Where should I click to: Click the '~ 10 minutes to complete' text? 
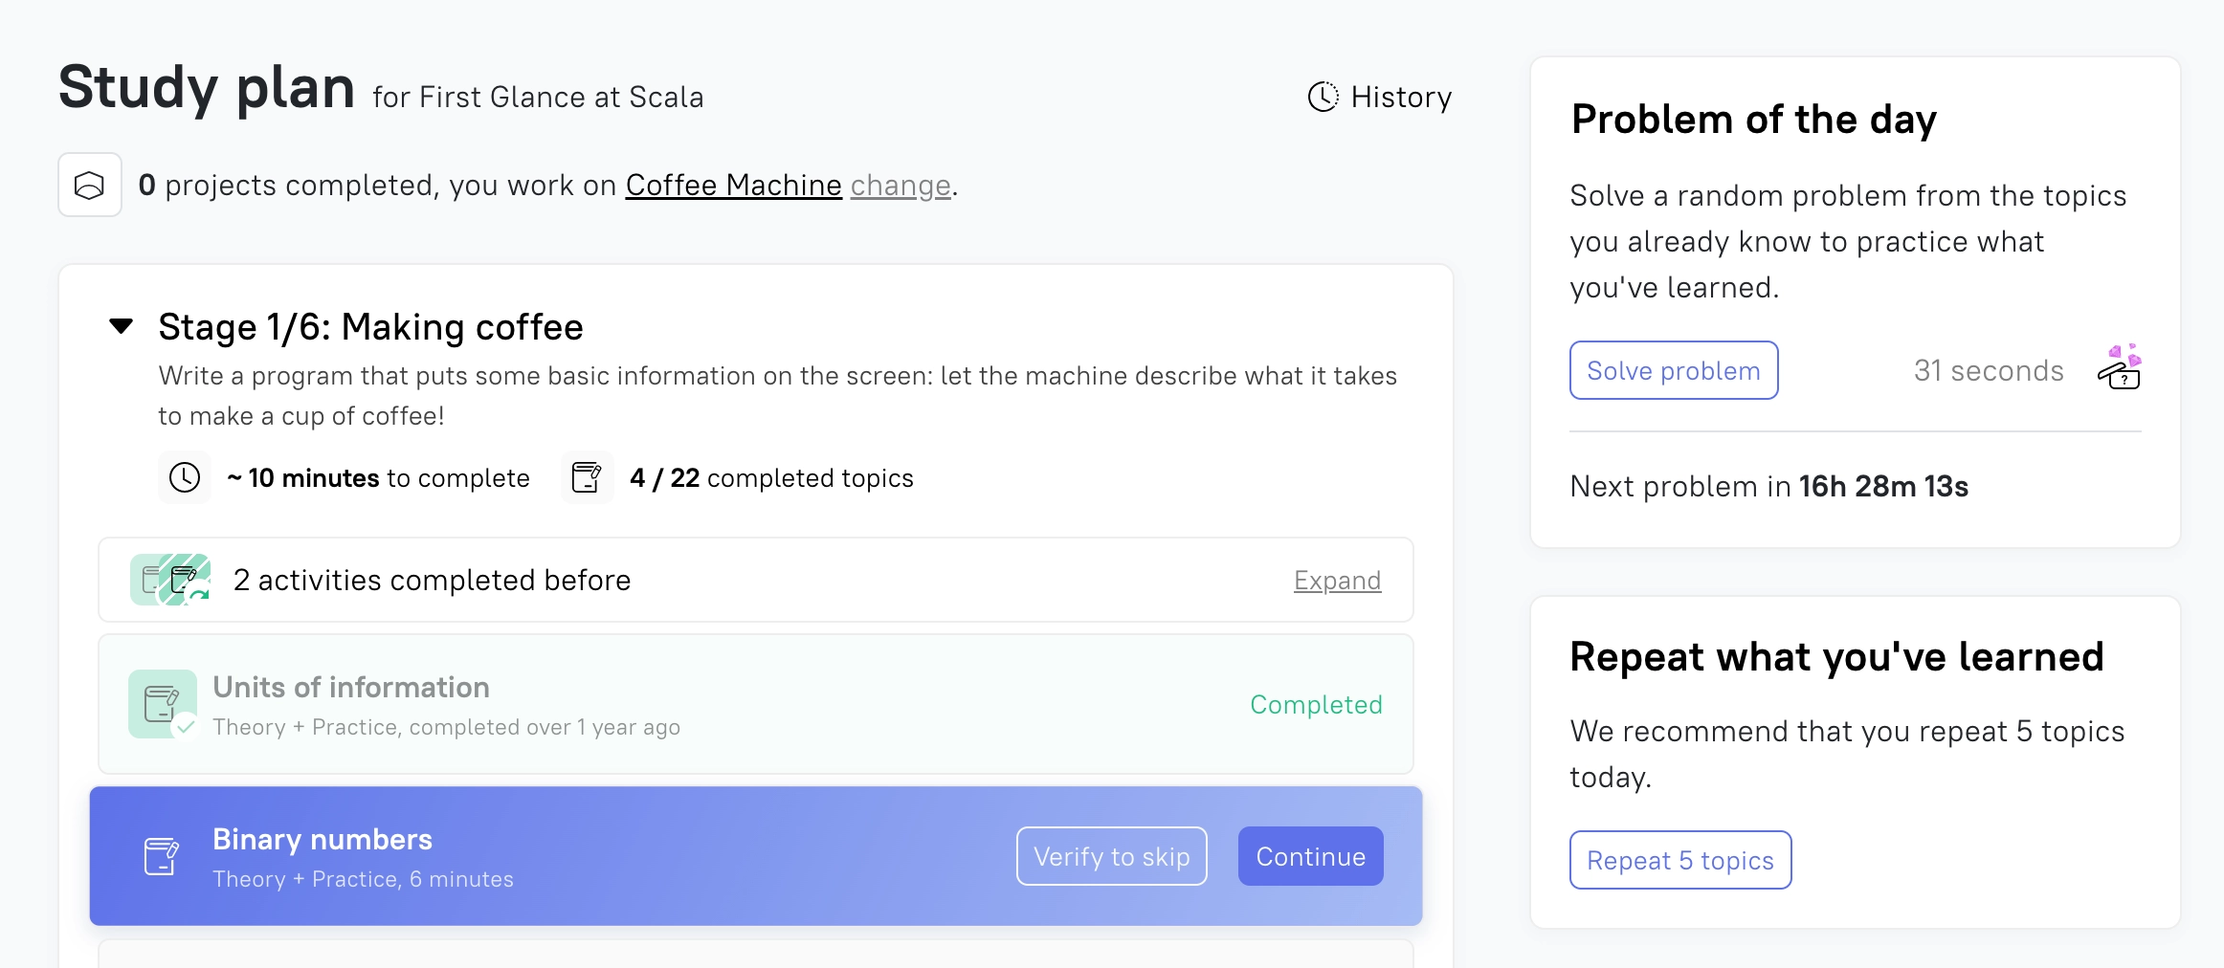point(378,478)
